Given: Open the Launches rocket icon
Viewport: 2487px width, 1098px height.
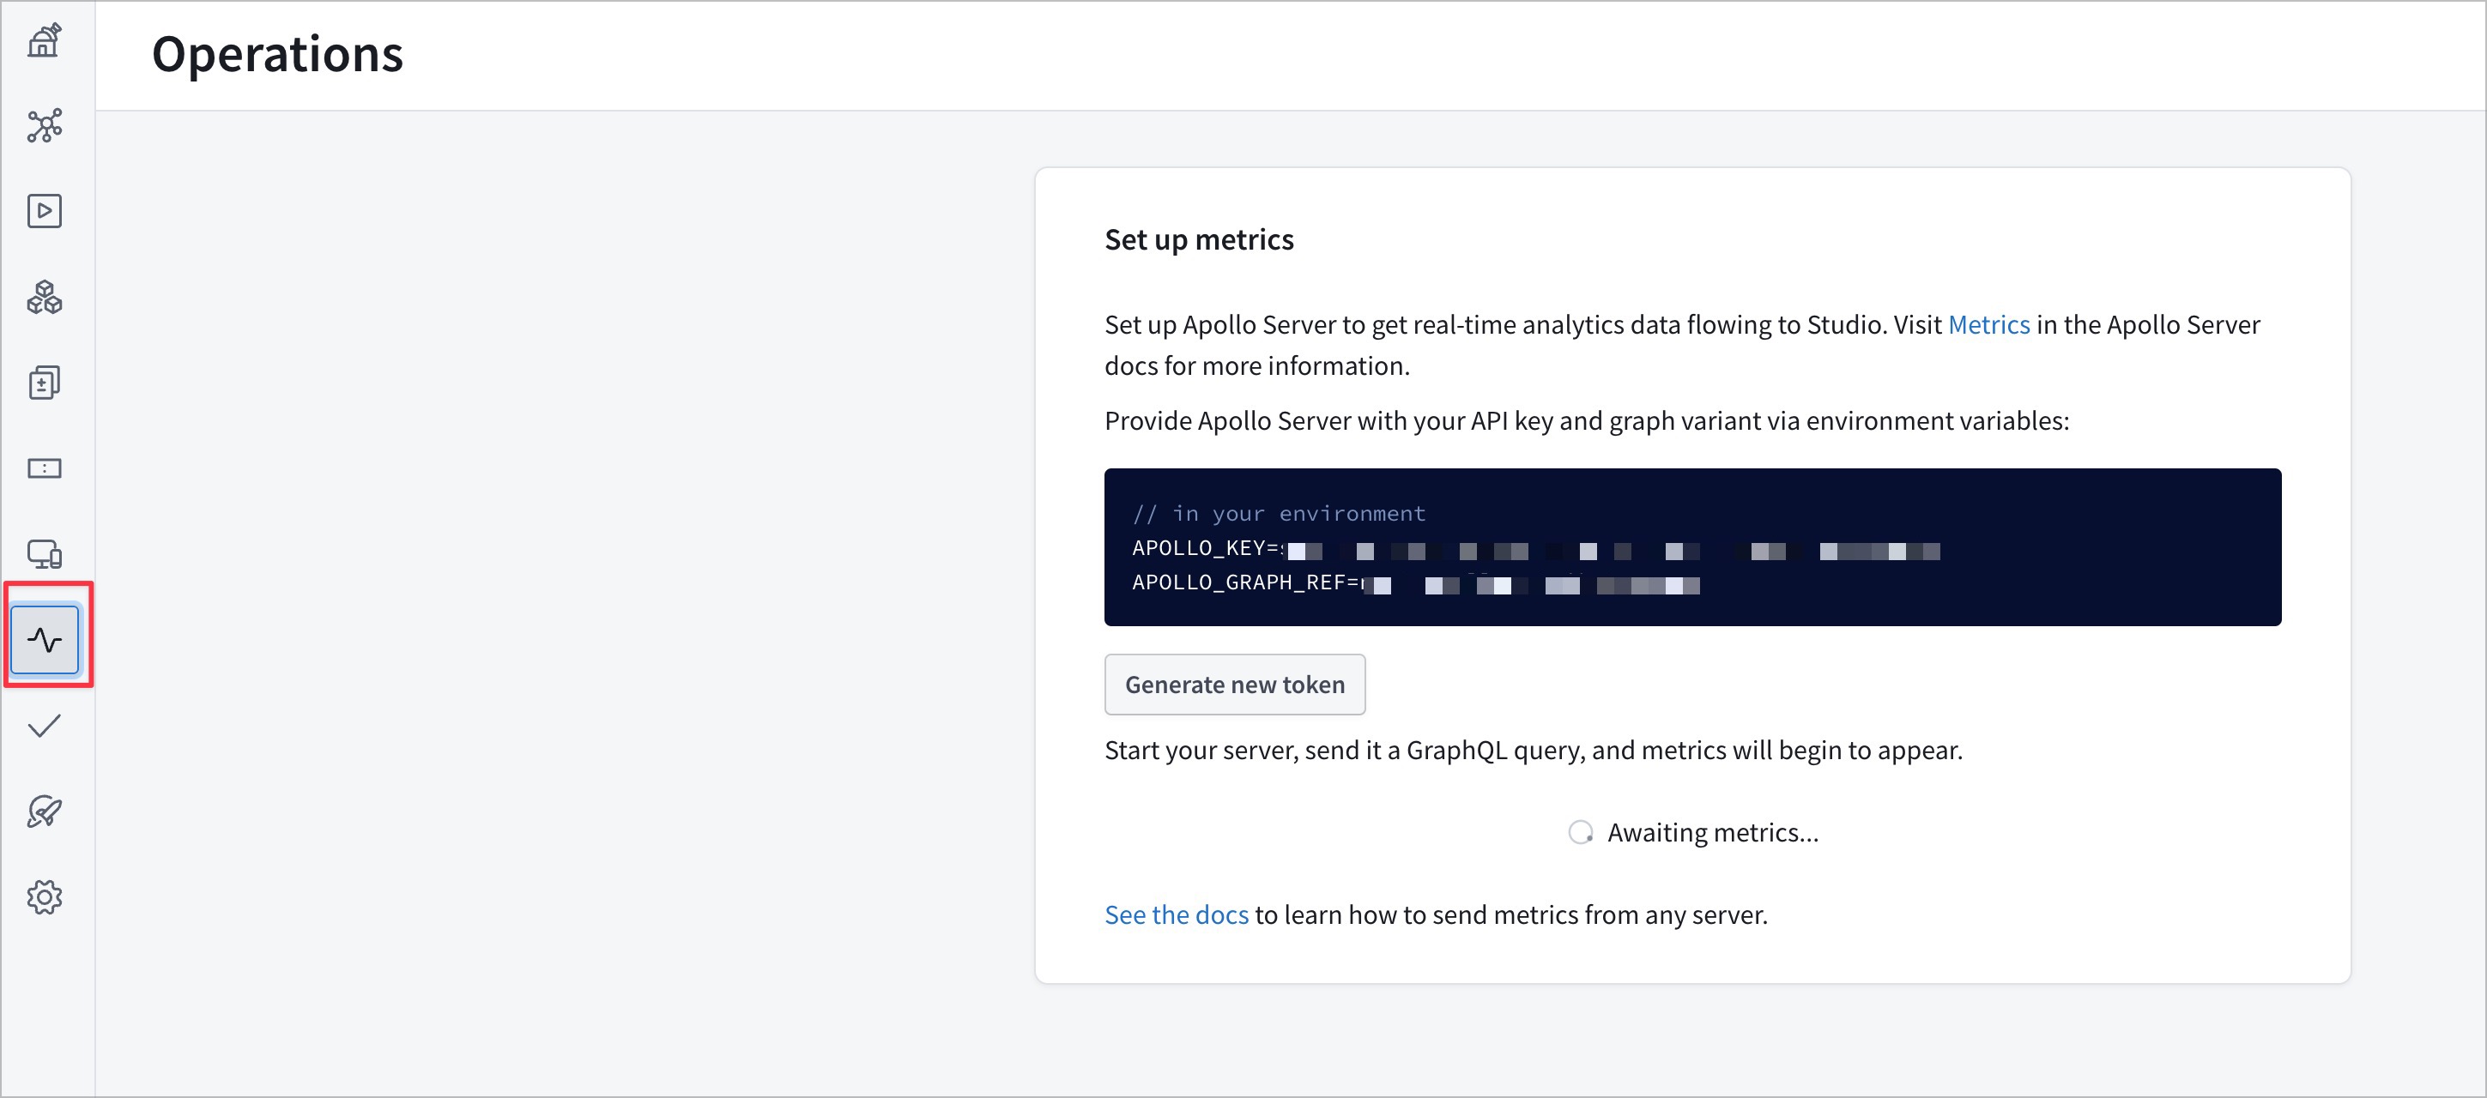Looking at the screenshot, I should (x=45, y=811).
